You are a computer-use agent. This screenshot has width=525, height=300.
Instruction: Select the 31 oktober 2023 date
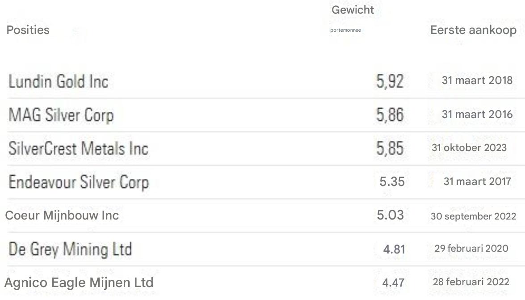click(x=469, y=148)
